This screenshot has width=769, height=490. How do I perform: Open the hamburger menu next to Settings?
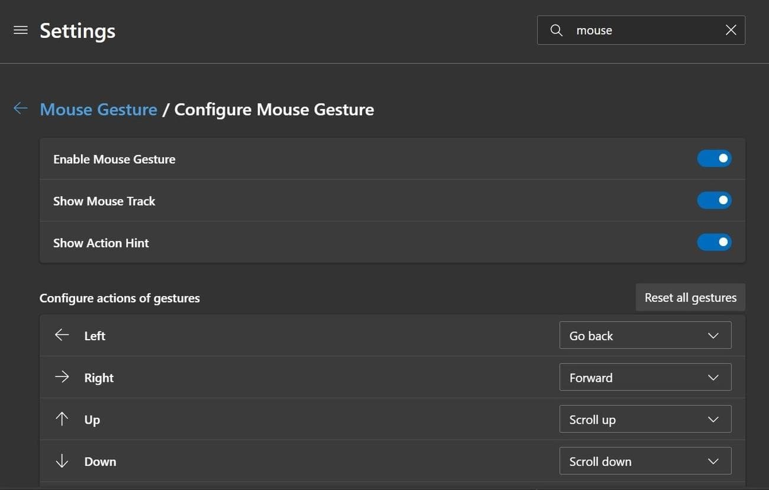(x=21, y=30)
